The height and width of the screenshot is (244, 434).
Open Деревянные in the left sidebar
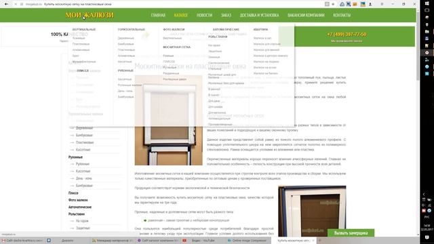coord(84,128)
